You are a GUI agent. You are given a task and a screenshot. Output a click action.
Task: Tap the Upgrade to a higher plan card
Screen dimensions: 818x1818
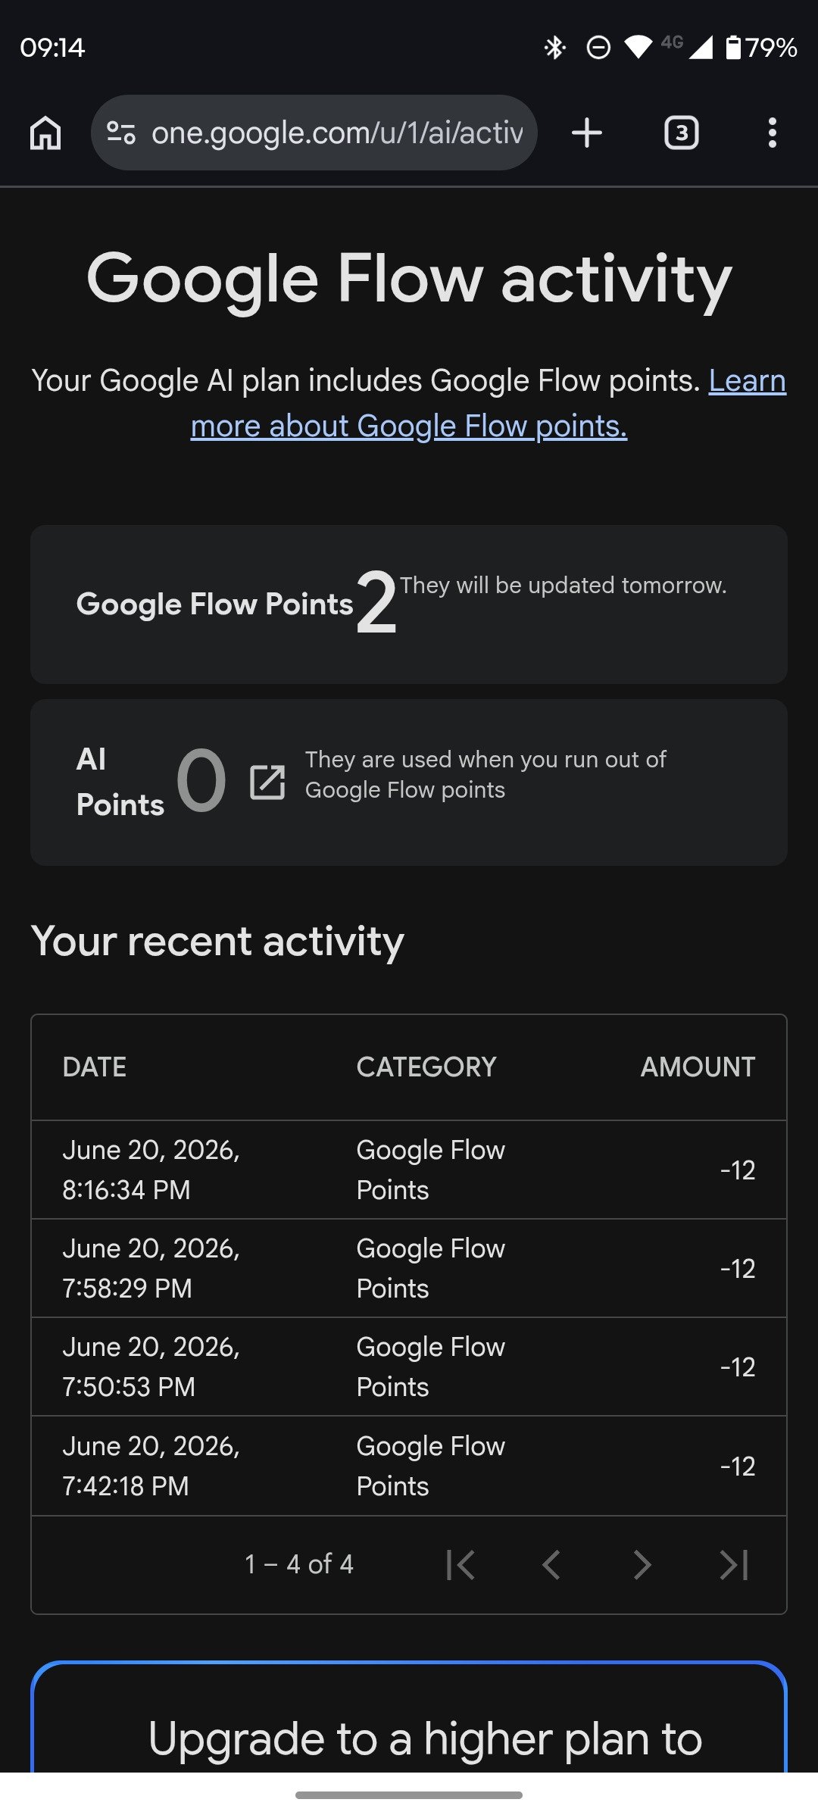click(x=409, y=1718)
